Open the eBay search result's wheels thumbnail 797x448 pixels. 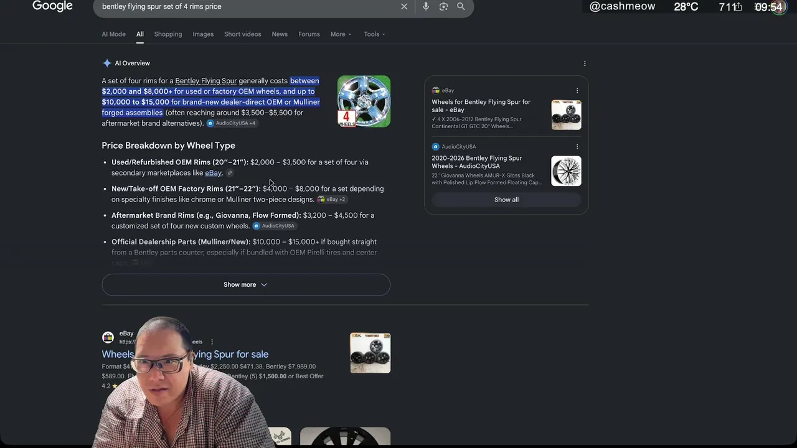[x=370, y=353]
